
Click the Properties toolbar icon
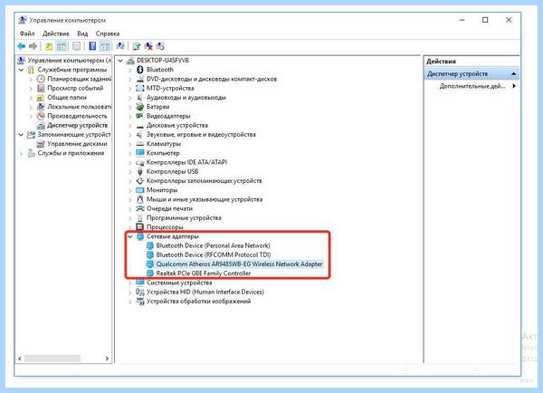coord(77,46)
